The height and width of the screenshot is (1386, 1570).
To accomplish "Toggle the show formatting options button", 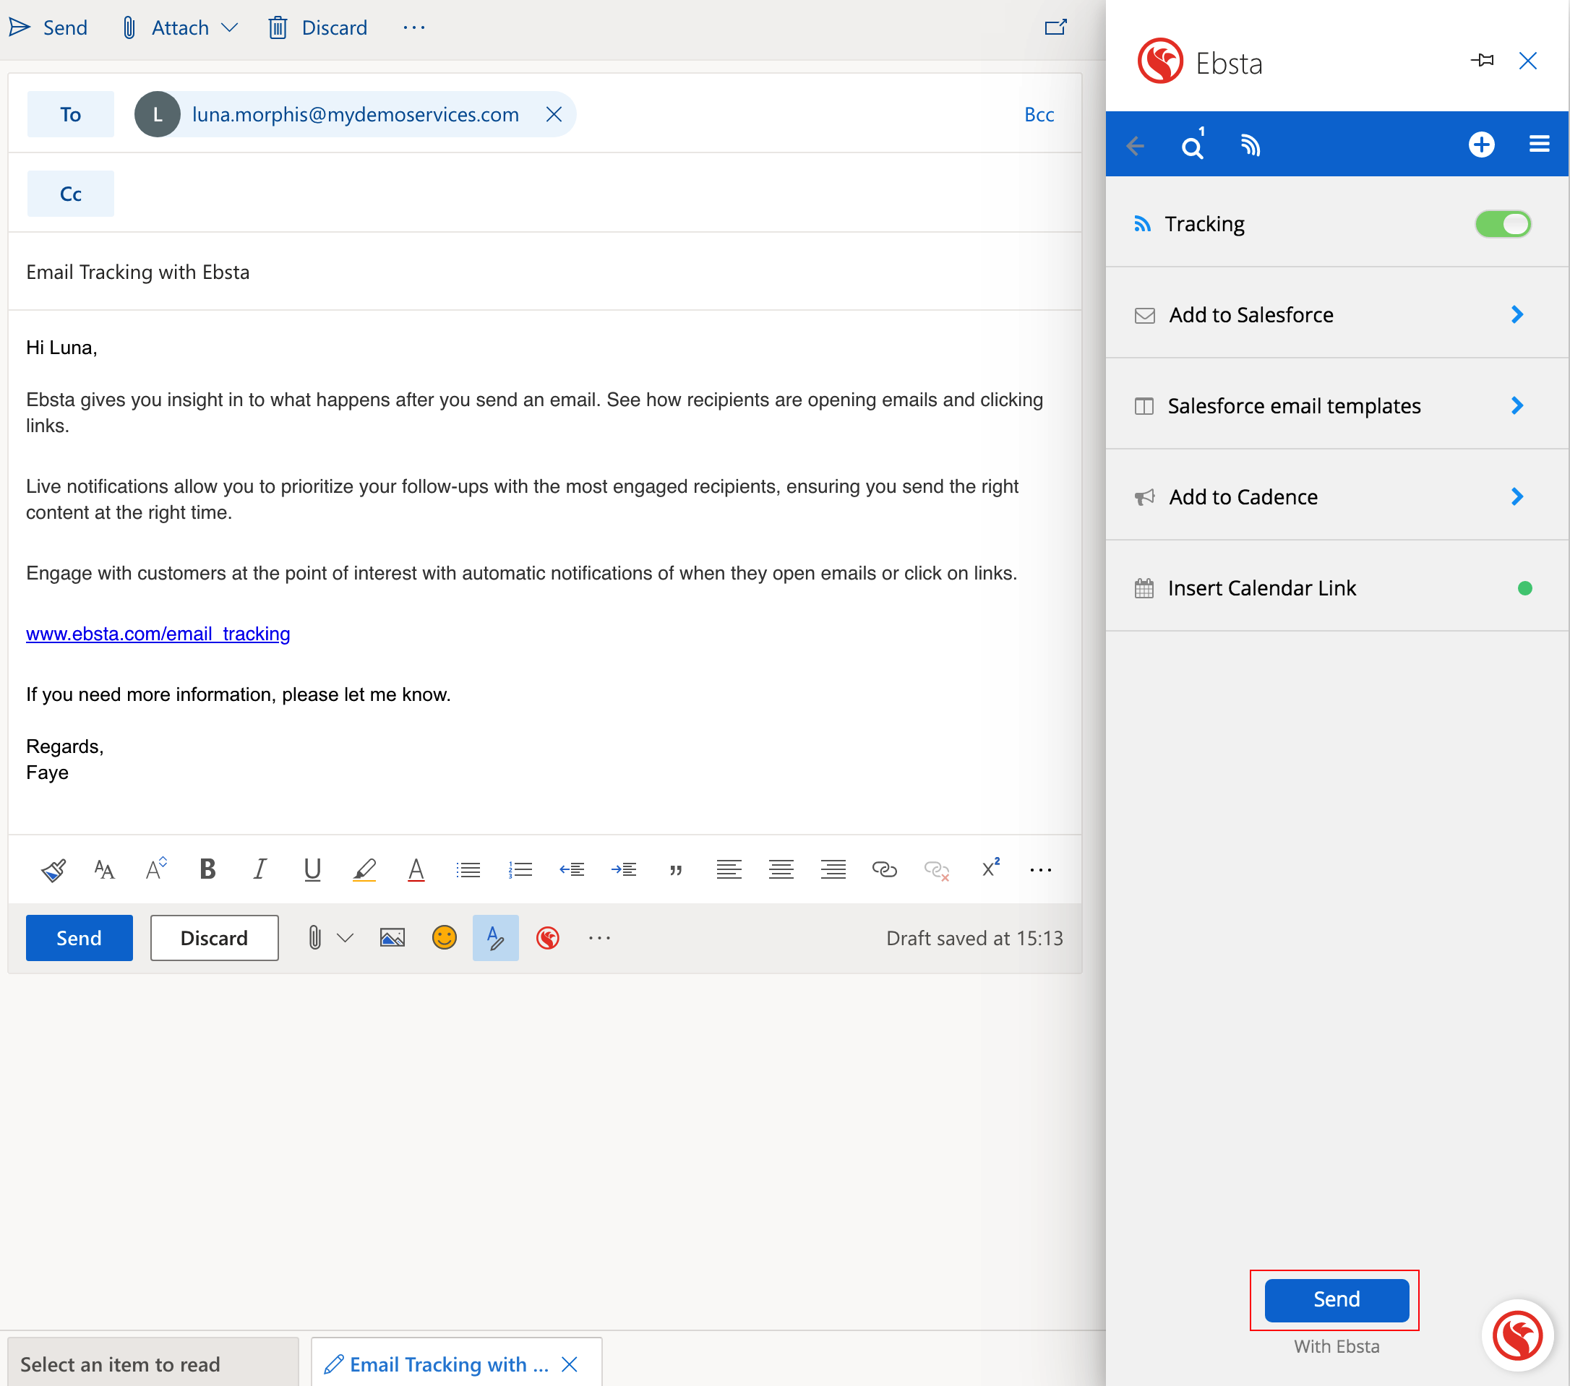I will [x=495, y=937].
